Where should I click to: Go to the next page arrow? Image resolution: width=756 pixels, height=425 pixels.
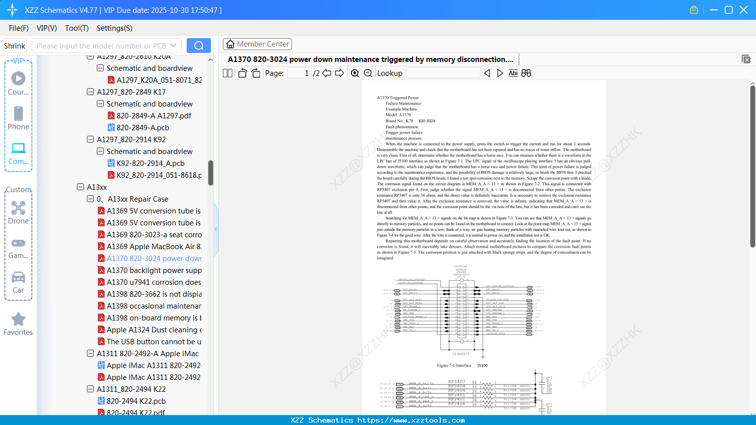pyautogui.click(x=340, y=73)
